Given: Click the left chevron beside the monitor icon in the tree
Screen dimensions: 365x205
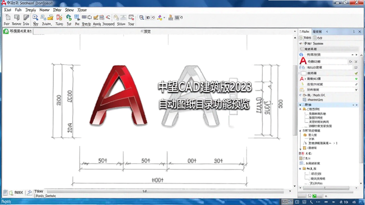Looking at the screenshot, I should (300, 95).
